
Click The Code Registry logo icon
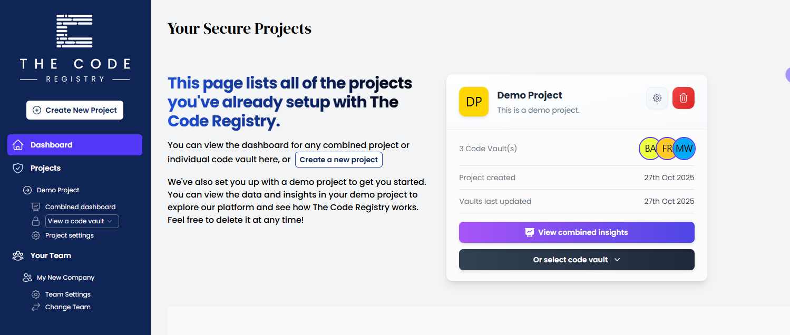pos(74,32)
